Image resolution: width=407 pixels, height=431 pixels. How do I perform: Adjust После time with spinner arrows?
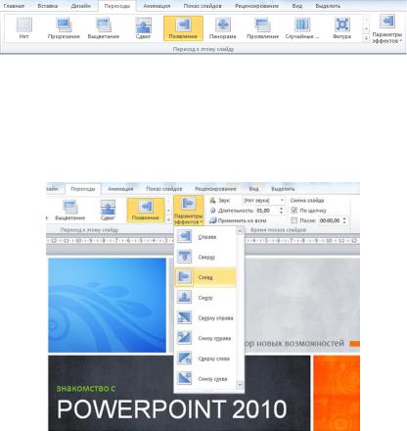(344, 220)
